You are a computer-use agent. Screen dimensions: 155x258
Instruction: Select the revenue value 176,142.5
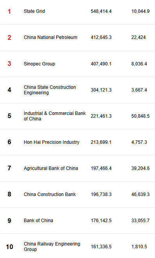click(x=101, y=221)
